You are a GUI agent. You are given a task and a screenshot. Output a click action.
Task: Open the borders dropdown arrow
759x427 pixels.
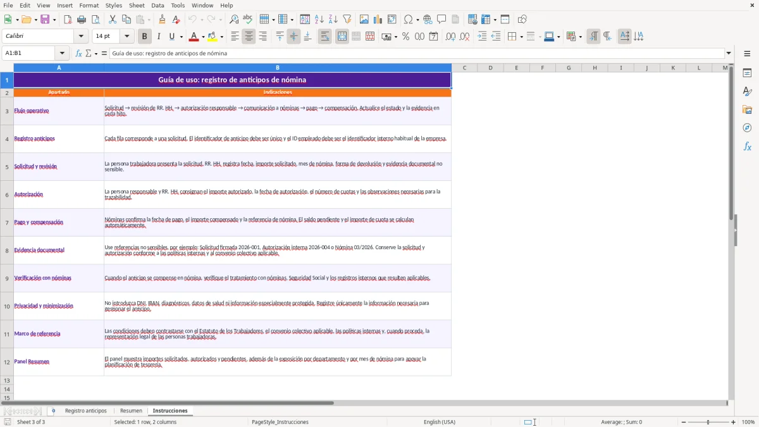(x=521, y=37)
